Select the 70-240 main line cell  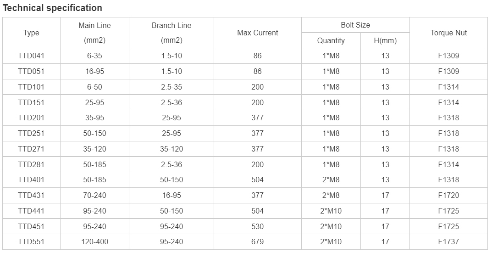(x=94, y=195)
